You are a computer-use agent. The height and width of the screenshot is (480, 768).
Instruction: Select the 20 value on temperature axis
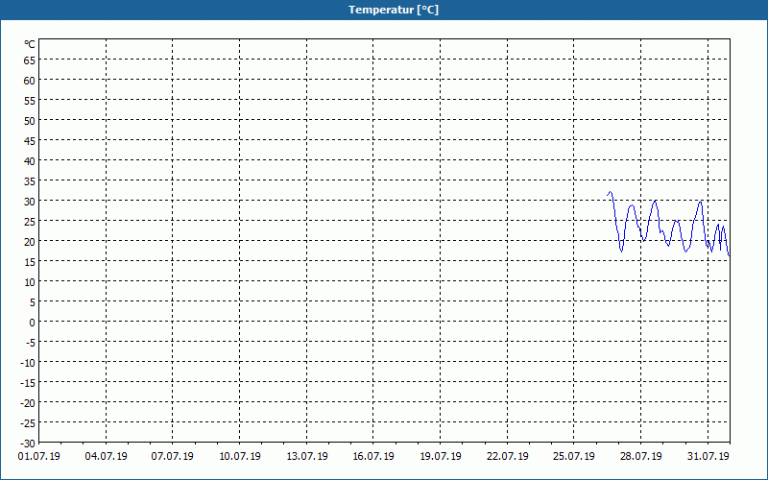pyautogui.click(x=30, y=242)
